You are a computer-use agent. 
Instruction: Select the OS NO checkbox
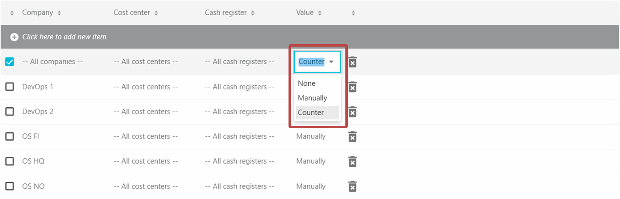pos(10,186)
